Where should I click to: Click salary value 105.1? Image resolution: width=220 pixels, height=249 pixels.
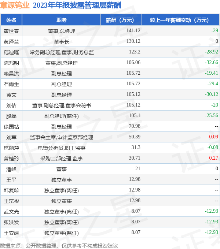pyautogui.click(x=135, y=115)
